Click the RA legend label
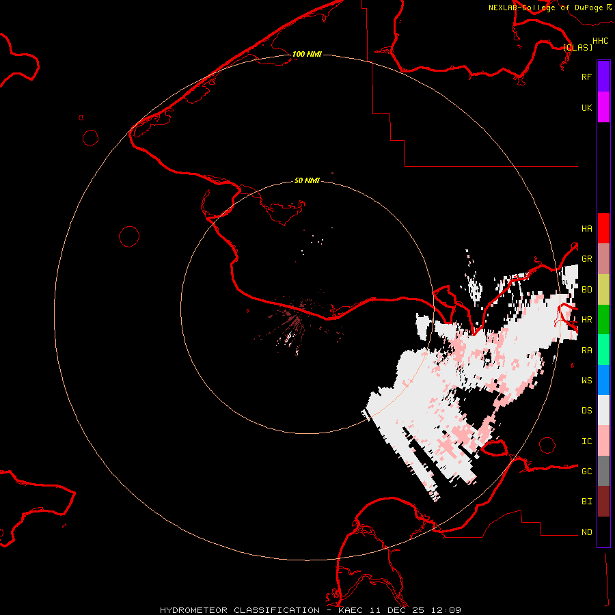 586,351
